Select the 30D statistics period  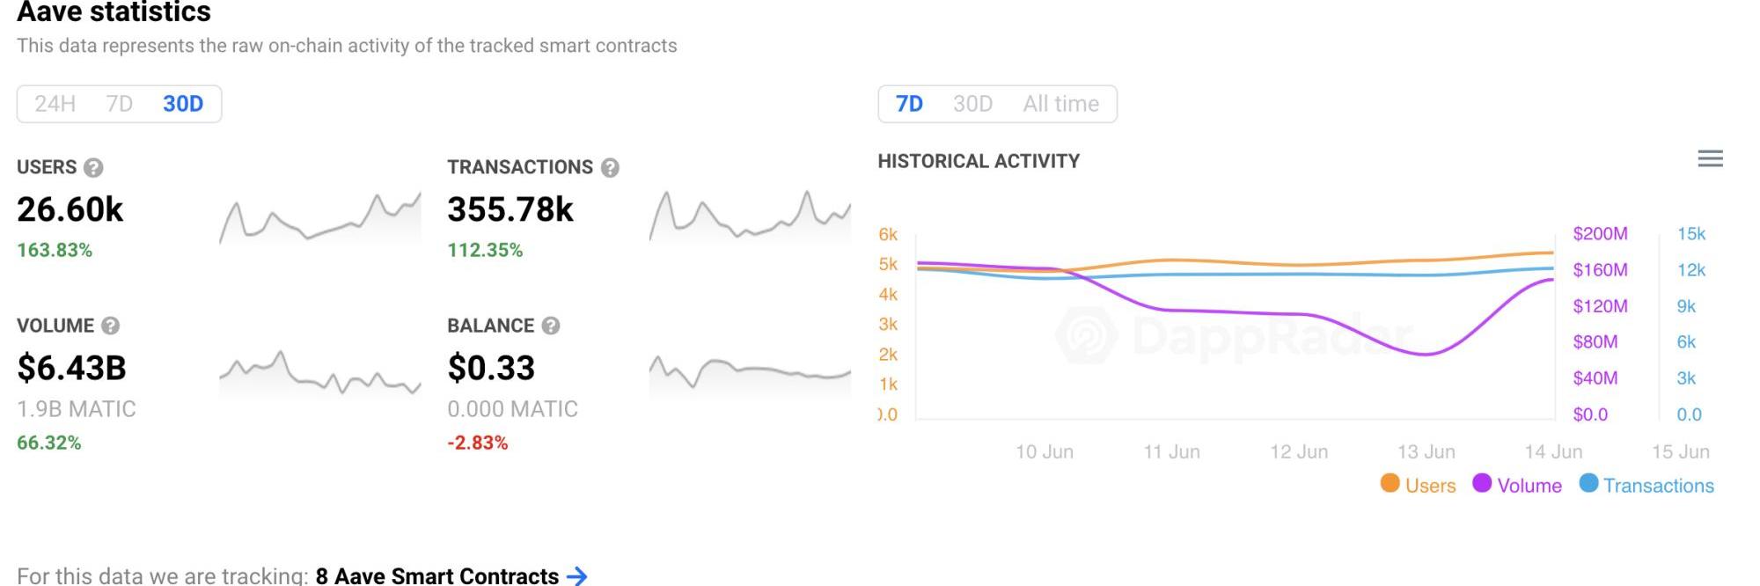coord(183,104)
